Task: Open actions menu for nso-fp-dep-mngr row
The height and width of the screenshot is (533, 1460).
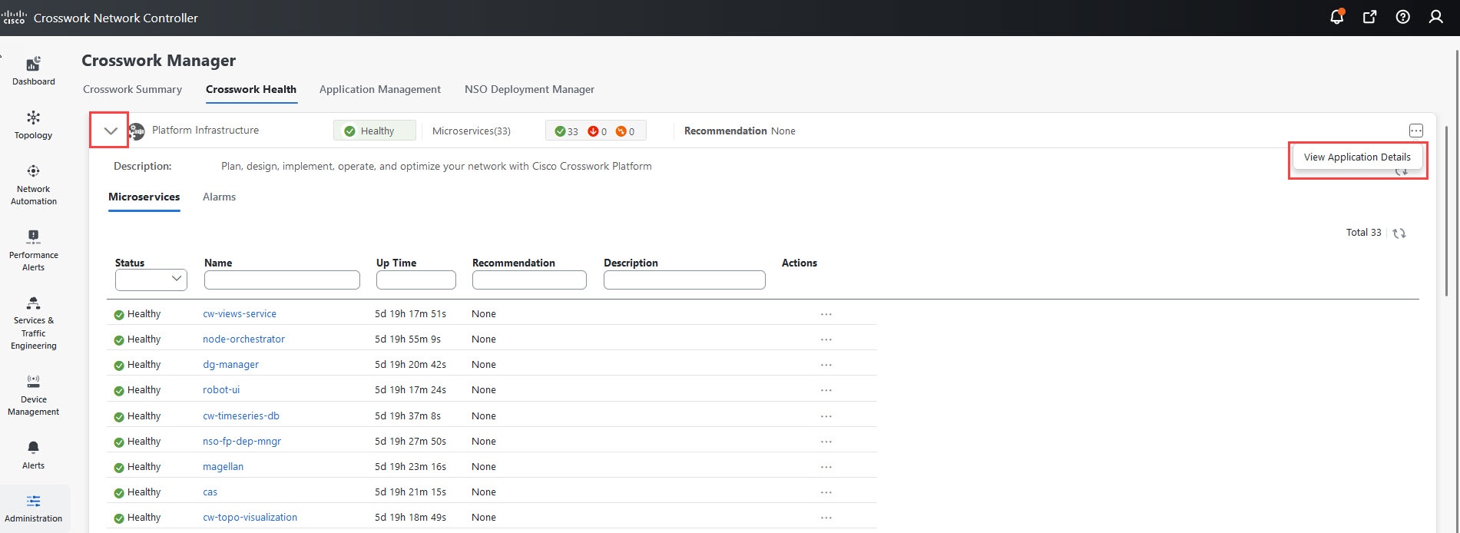Action: 826,442
